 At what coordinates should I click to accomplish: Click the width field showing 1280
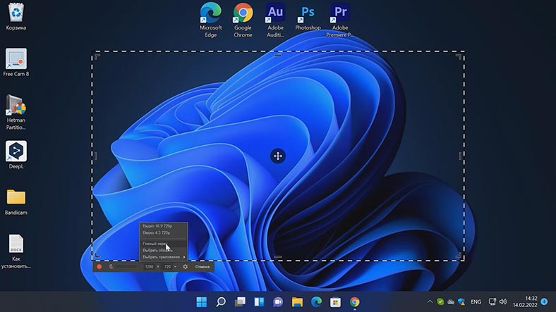click(x=149, y=267)
